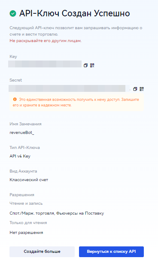Click the 'Чтение и запись' label
The height and width of the screenshot is (264, 158).
tap(26, 203)
